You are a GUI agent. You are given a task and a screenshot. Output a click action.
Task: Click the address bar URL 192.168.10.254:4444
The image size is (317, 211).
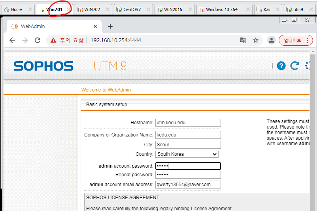pos(116,40)
